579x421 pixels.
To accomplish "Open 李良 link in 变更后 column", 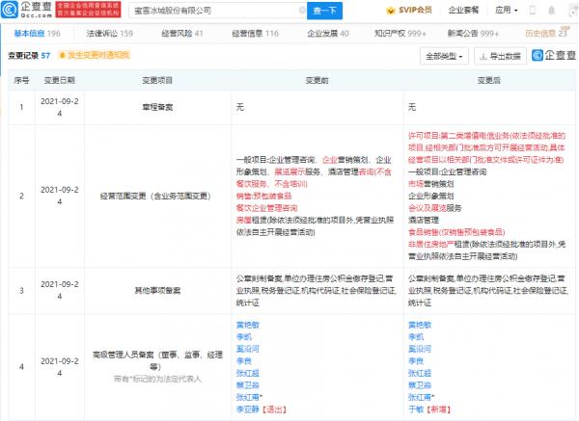I will coord(416,361).
